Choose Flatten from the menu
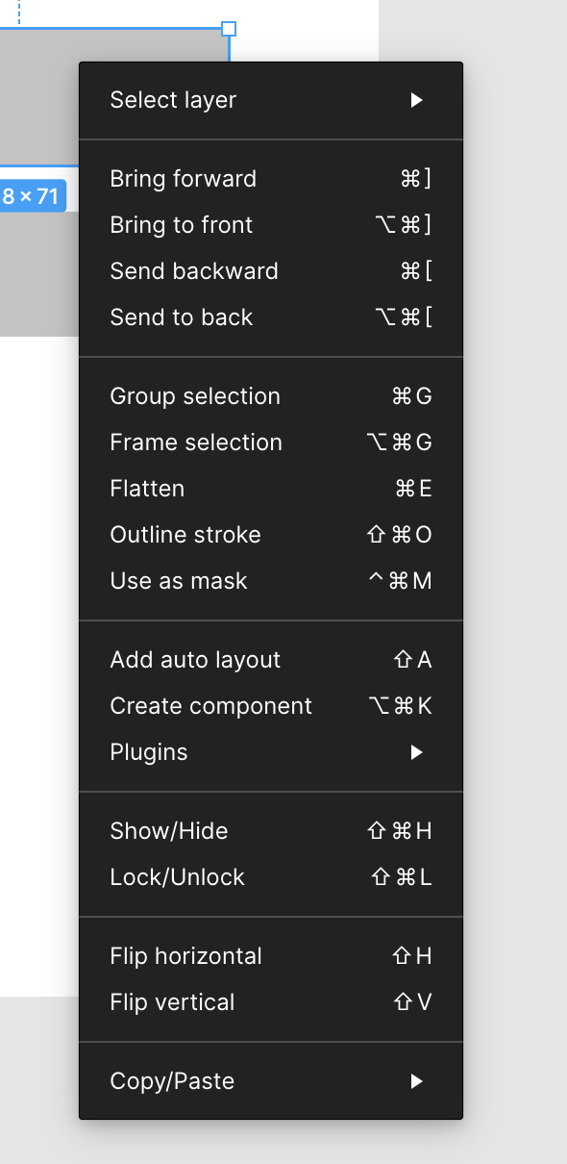 (x=271, y=489)
